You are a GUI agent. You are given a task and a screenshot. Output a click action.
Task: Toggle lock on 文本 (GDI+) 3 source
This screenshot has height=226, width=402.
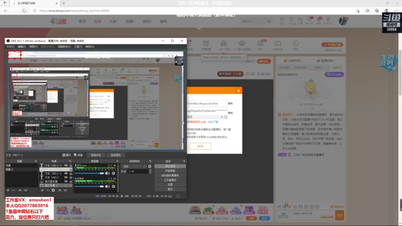71,166
